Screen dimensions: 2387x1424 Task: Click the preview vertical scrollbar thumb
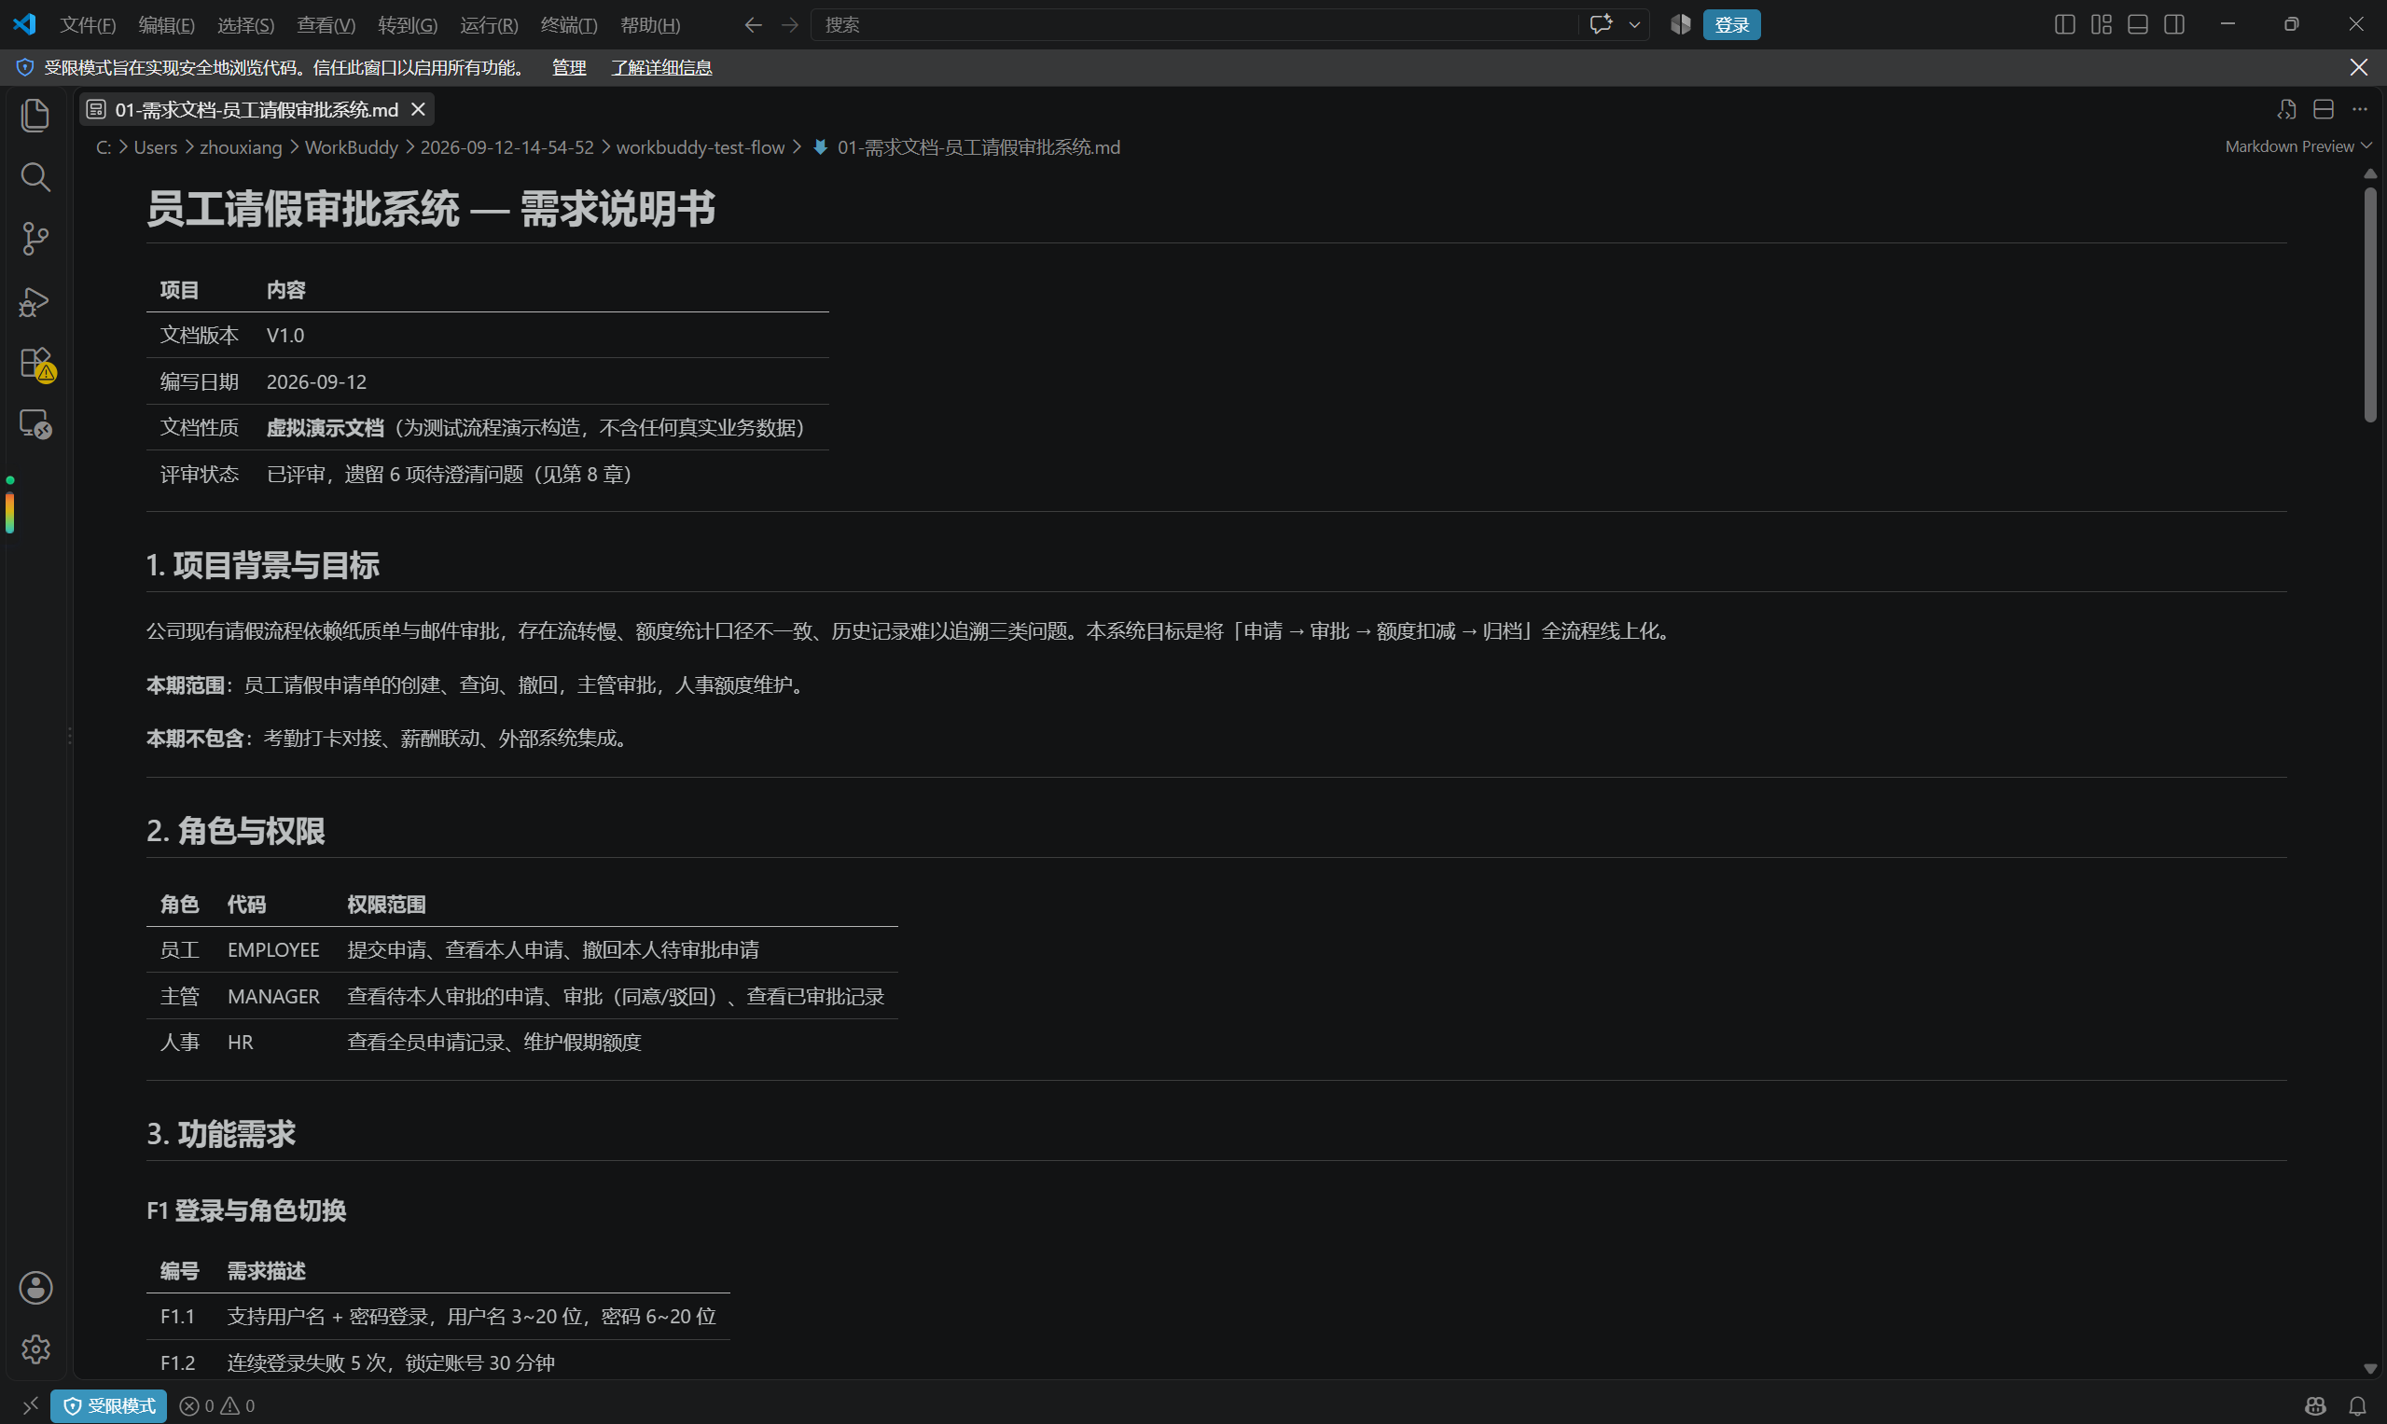[2369, 302]
